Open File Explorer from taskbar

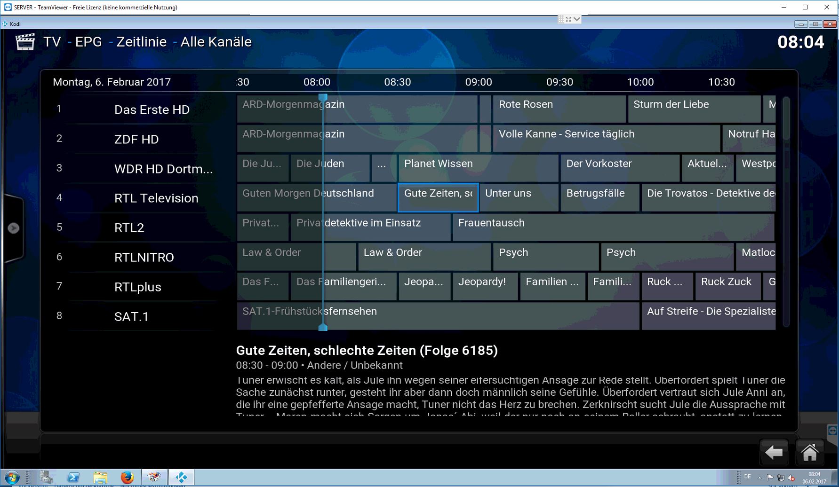point(100,478)
